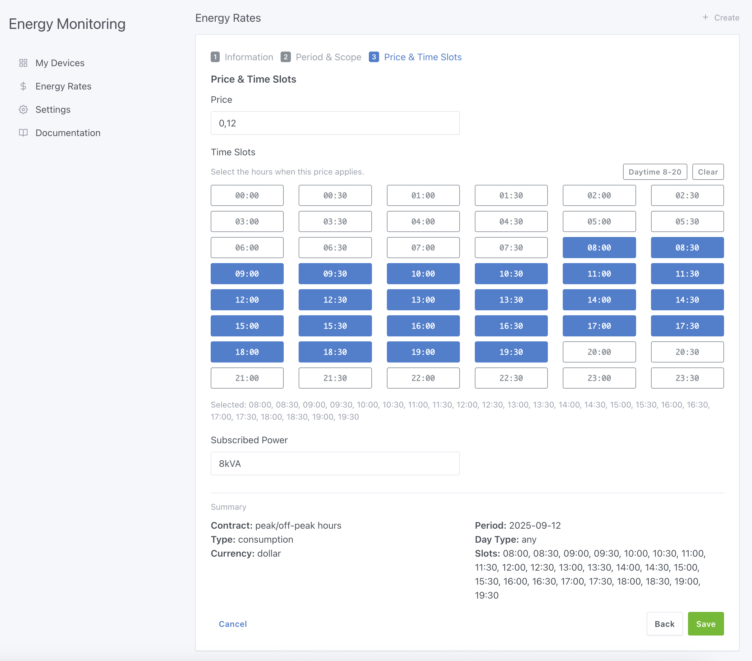
Task: Click the Subscribed Power field
Action: 335,463
